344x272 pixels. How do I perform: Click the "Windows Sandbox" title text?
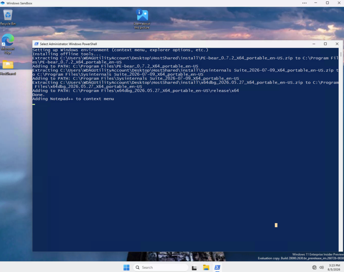tap(19, 3)
